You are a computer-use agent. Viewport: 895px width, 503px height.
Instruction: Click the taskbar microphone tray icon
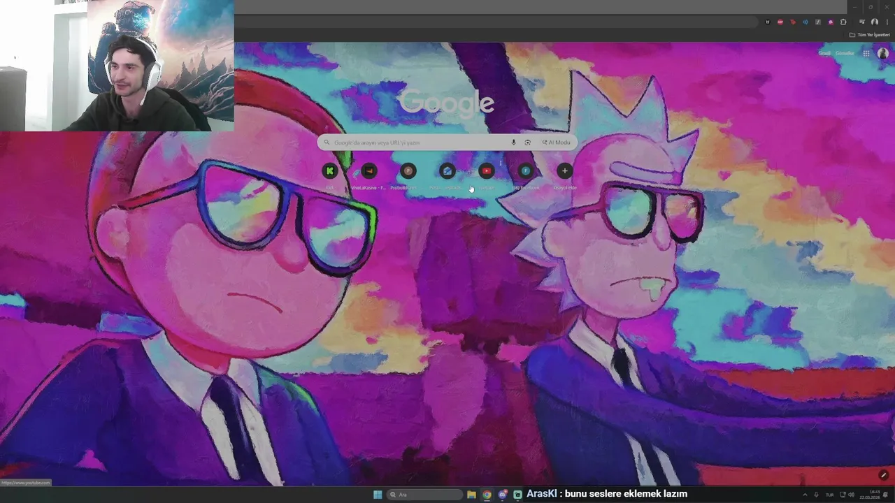click(816, 495)
